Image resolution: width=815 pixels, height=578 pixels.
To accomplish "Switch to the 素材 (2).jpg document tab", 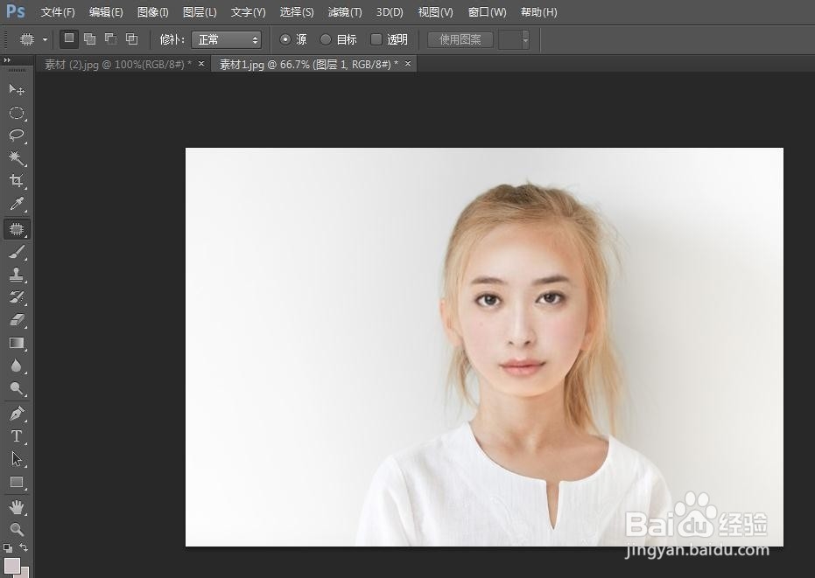I will [x=117, y=65].
